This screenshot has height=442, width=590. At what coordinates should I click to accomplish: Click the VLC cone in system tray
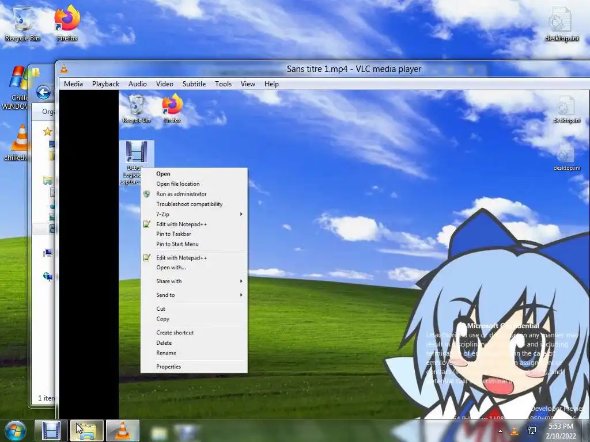coord(515,431)
